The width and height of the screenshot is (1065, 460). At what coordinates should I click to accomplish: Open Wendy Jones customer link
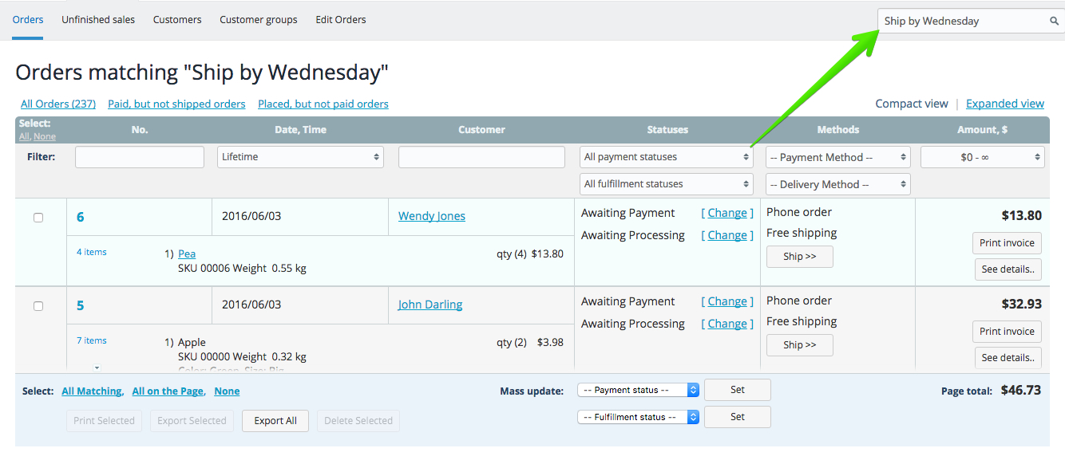click(431, 216)
